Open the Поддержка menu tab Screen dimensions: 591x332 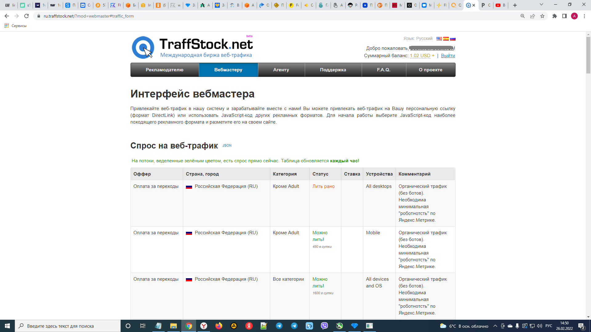(x=333, y=70)
